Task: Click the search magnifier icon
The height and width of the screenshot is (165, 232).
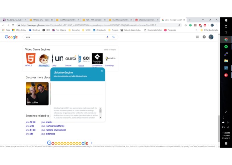Action: point(113,37)
